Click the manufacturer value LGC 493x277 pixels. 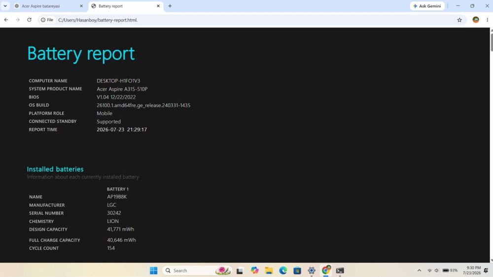[111, 205]
